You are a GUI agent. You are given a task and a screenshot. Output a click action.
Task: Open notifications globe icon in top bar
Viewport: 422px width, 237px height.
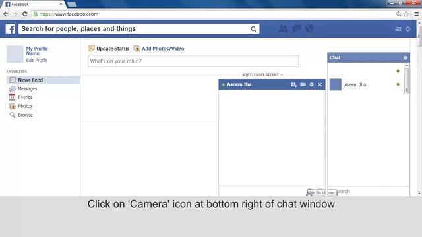[x=309, y=28]
